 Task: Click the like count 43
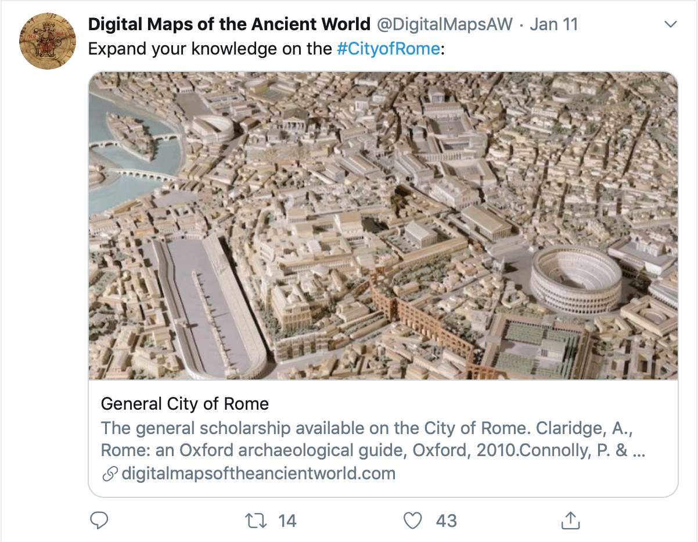click(446, 521)
